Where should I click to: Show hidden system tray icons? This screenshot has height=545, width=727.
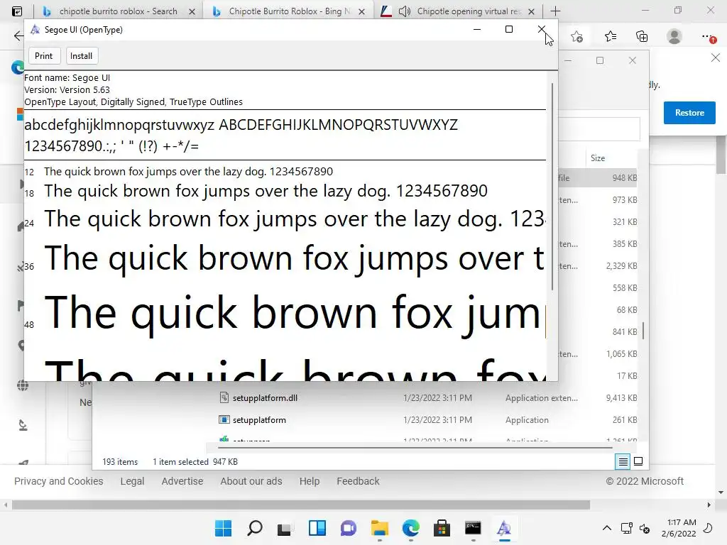[x=606, y=528]
